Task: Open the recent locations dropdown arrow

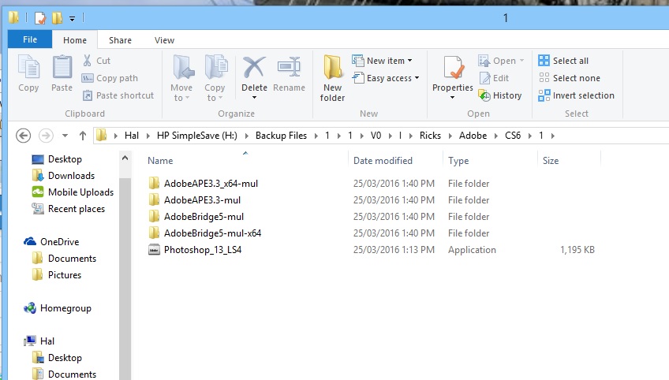Action: (65, 136)
